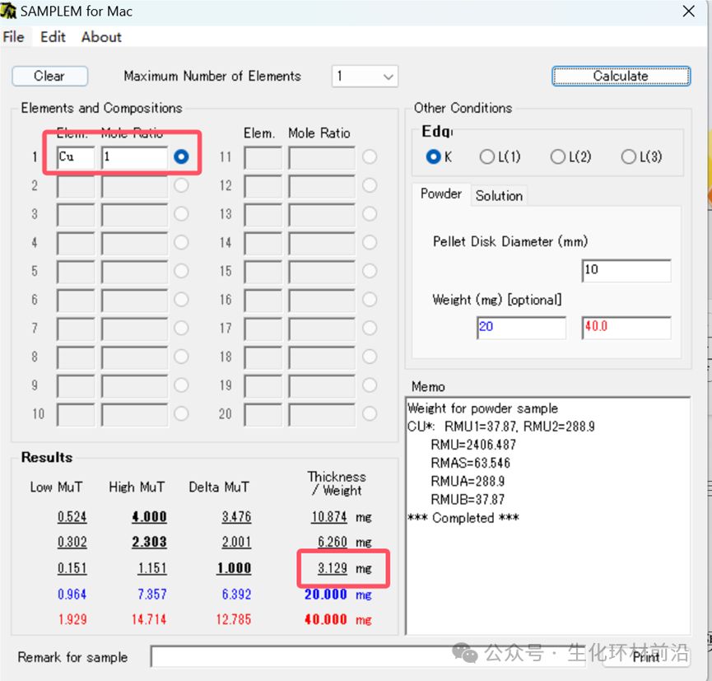This screenshot has height=681, width=712.
Task: Click High MuT value 4.000
Action: (x=149, y=517)
